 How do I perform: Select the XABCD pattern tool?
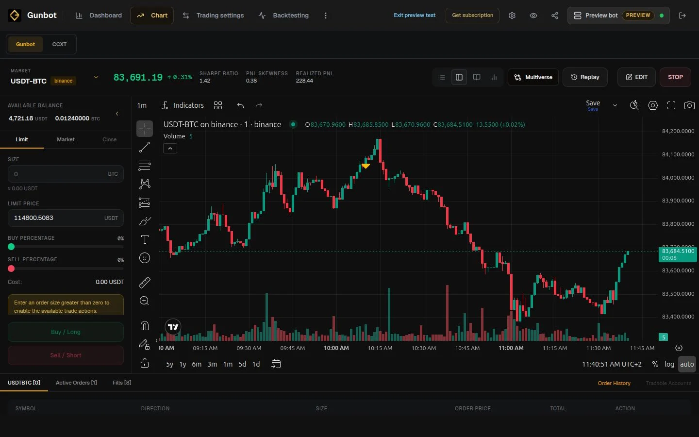(145, 184)
